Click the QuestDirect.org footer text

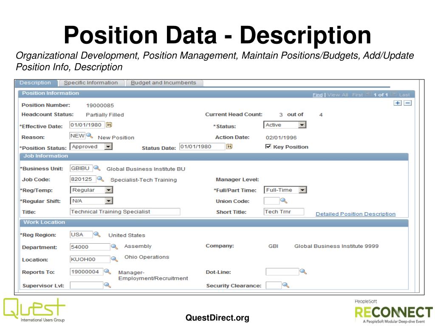[x=217, y=318]
